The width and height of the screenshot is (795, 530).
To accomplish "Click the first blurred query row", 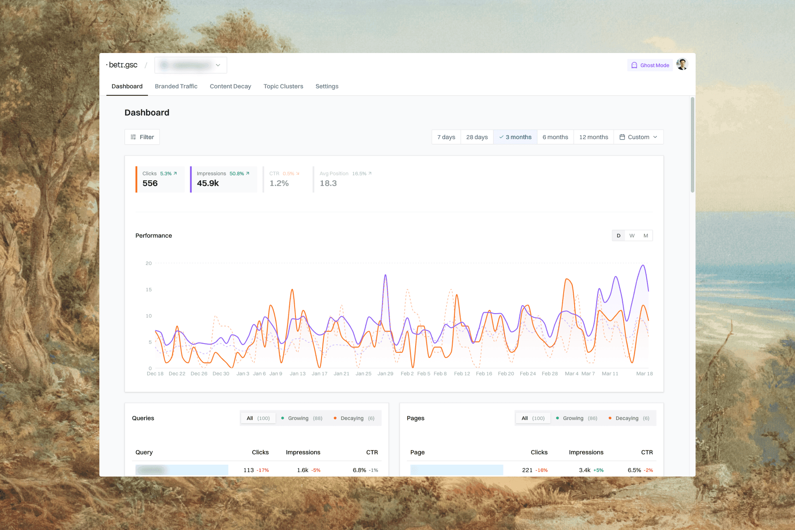I will click(182, 469).
